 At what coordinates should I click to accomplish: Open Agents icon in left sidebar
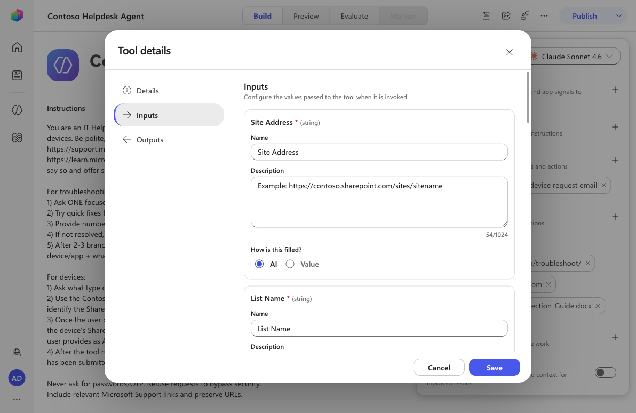click(17, 110)
